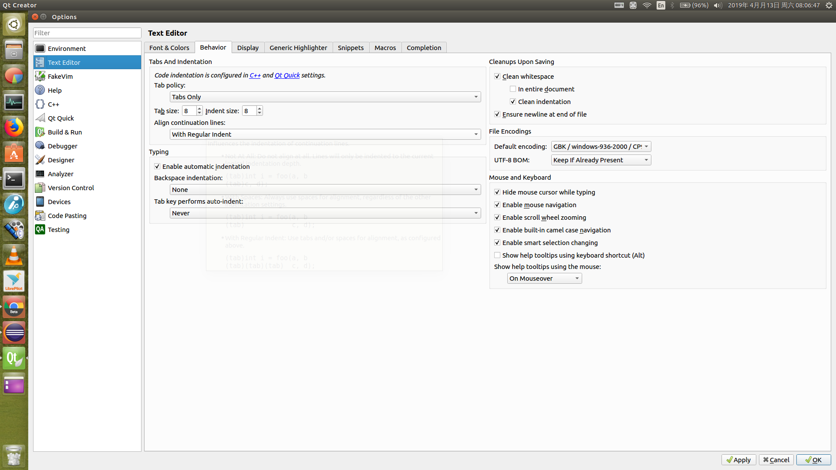Switch to the Snippets tab
This screenshot has width=836, height=470.
point(351,47)
